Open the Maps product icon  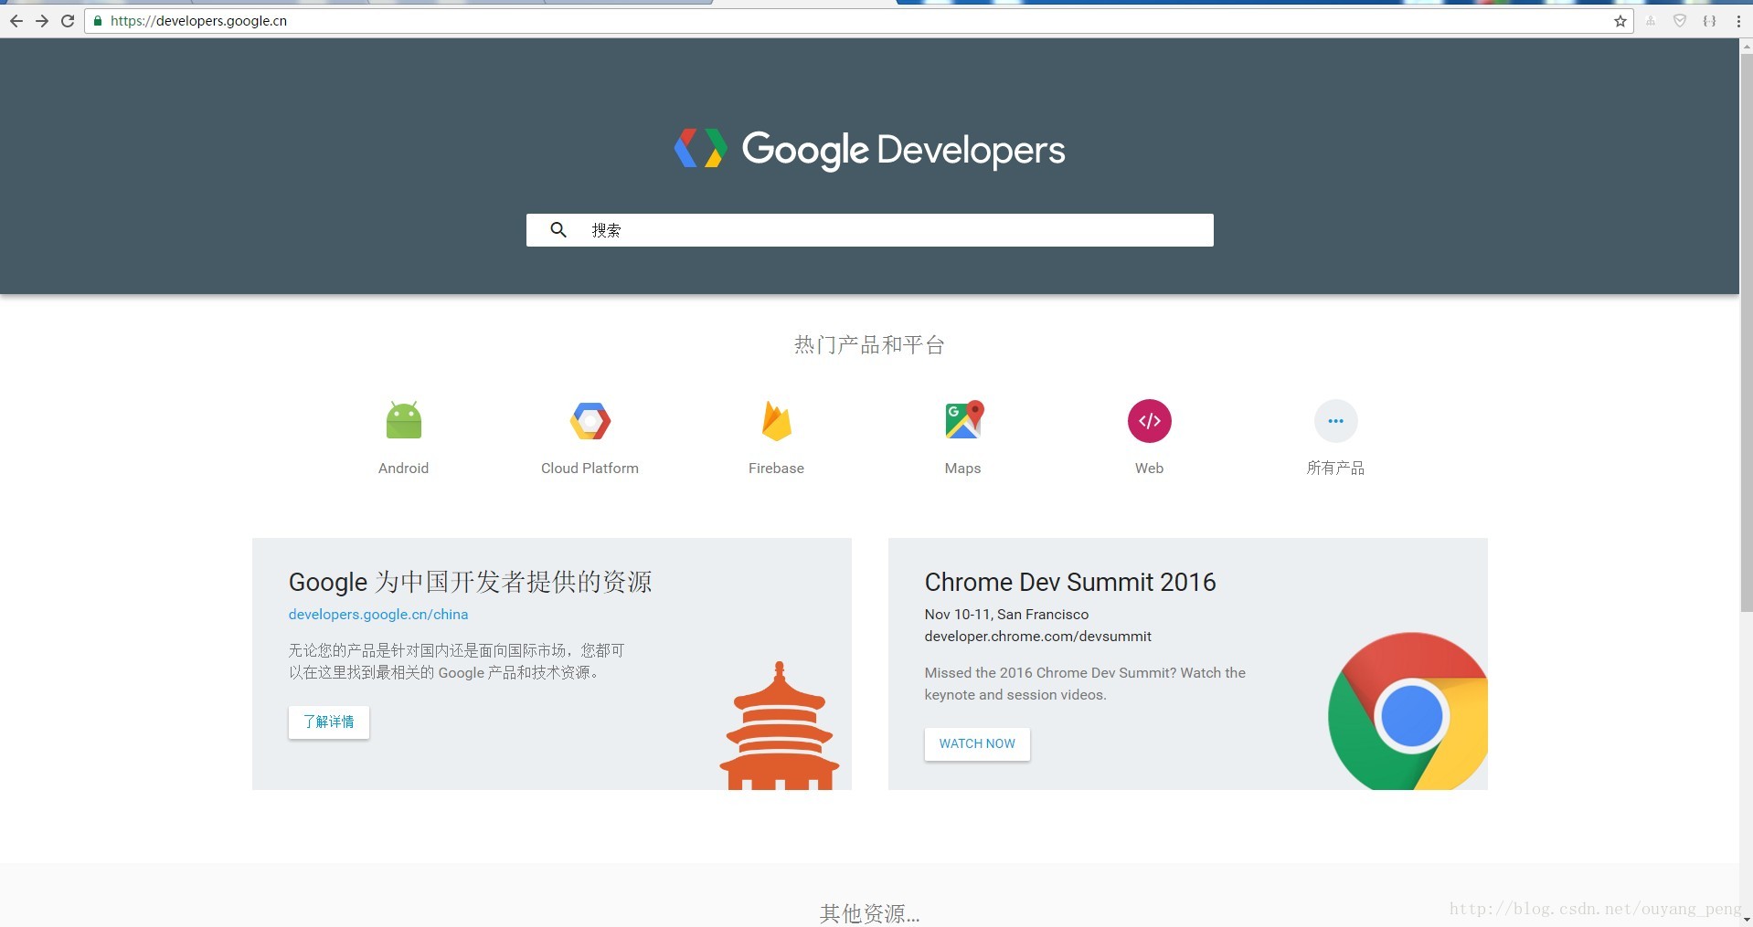962,421
